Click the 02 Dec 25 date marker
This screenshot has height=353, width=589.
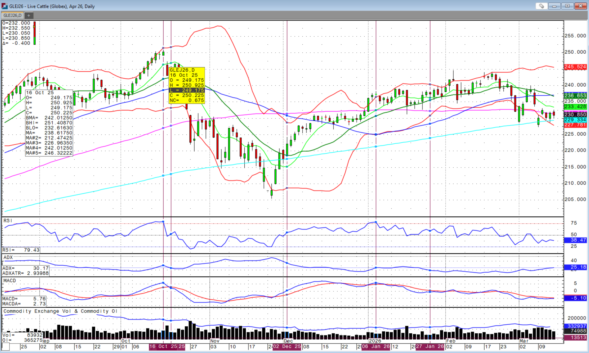tap(287, 347)
